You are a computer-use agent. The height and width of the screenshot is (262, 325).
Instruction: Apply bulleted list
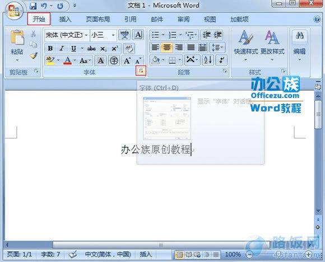tap(155, 35)
